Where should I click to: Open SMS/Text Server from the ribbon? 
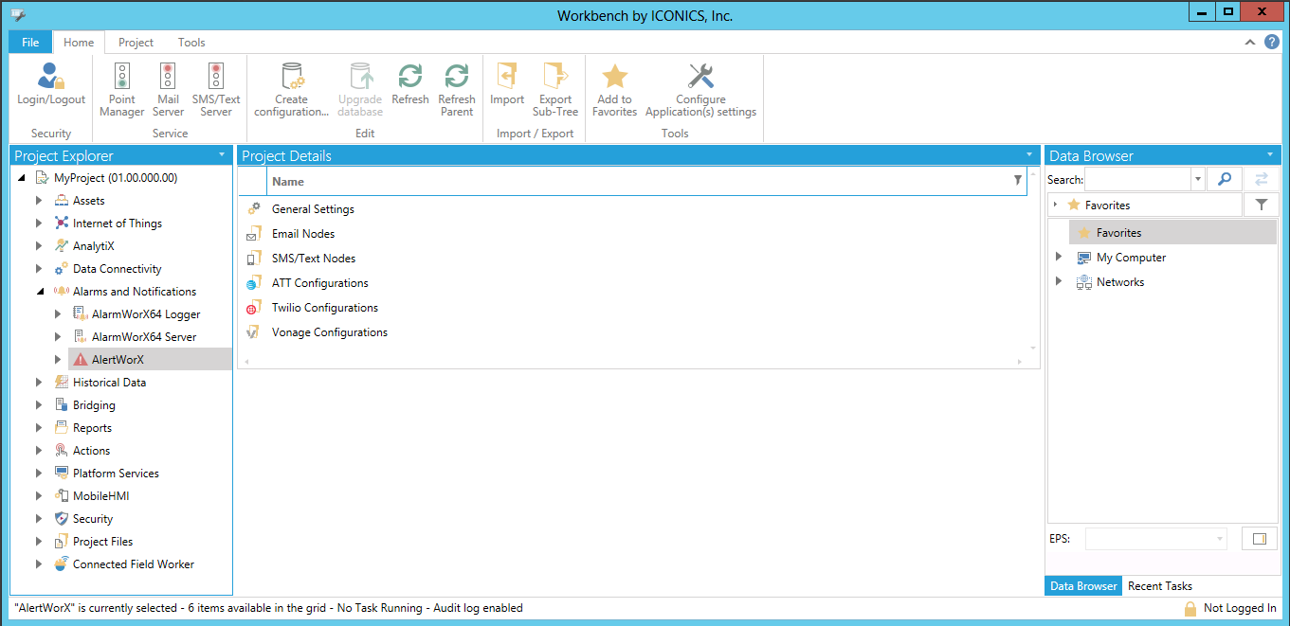216,77
